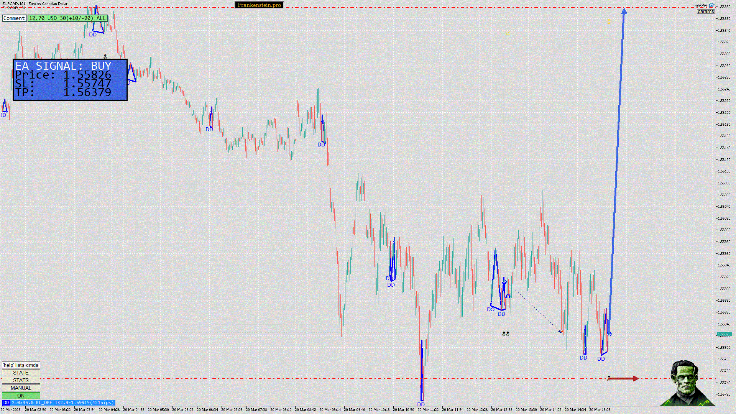Click the blue buy-entry circle on the current price

click(609, 334)
